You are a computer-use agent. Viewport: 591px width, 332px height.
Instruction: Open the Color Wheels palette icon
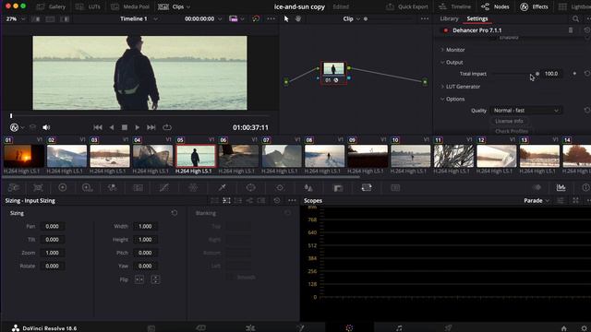tap(63, 187)
